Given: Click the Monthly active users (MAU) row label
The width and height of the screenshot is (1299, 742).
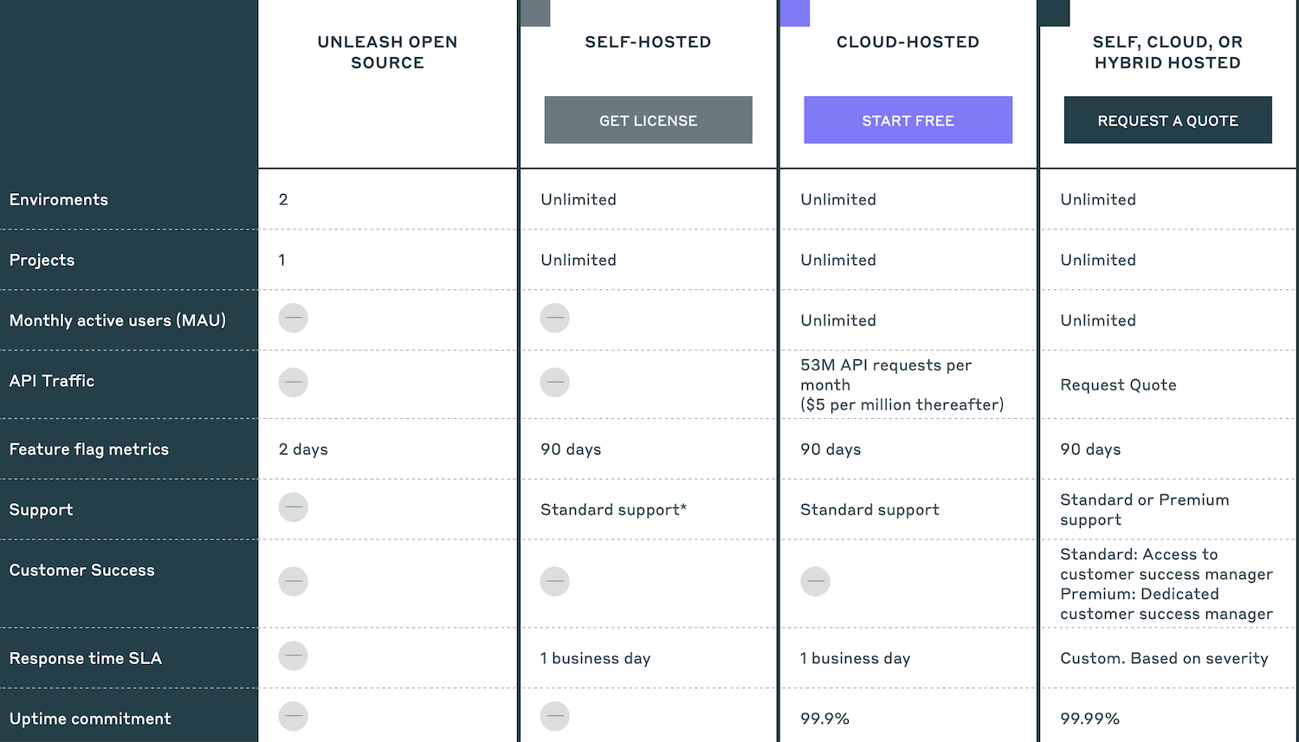Looking at the screenshot, I should [x=118, y=320].
